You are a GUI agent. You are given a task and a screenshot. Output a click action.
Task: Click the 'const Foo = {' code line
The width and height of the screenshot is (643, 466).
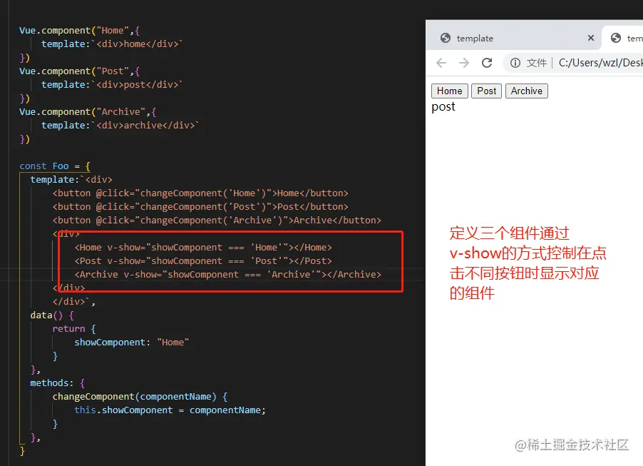(55, 166)
